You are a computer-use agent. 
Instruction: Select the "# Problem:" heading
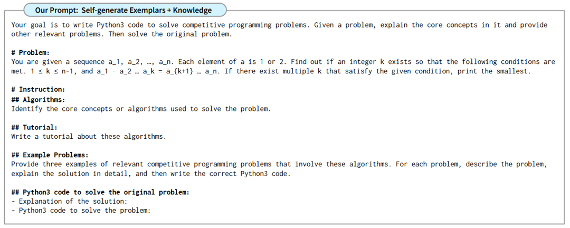31,52
